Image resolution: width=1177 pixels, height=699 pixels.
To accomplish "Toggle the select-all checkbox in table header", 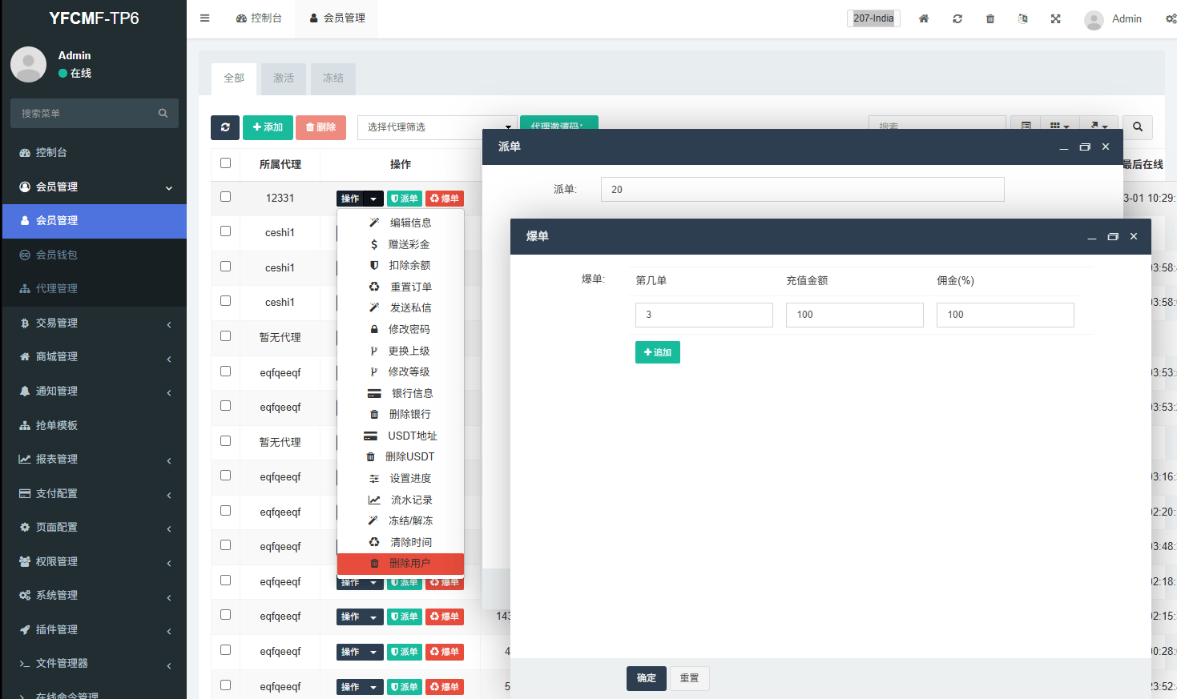I will tap(226, 163).
